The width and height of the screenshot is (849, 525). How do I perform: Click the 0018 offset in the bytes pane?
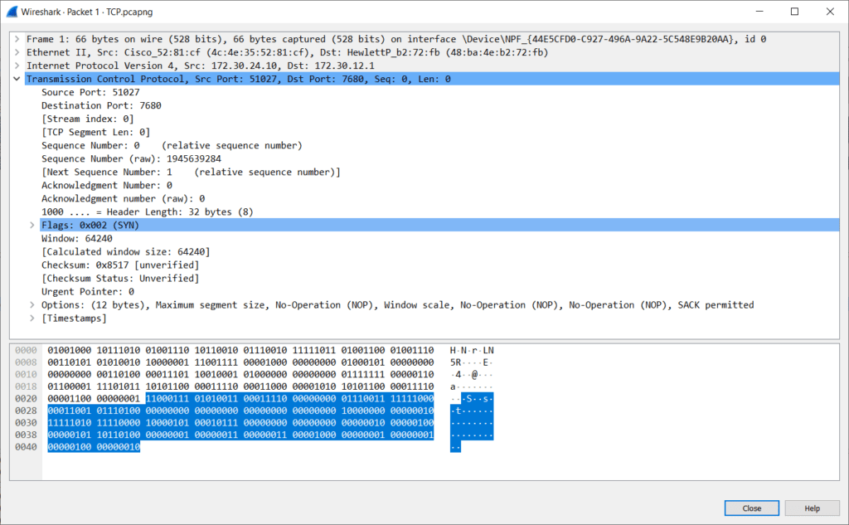click(26, 386)
